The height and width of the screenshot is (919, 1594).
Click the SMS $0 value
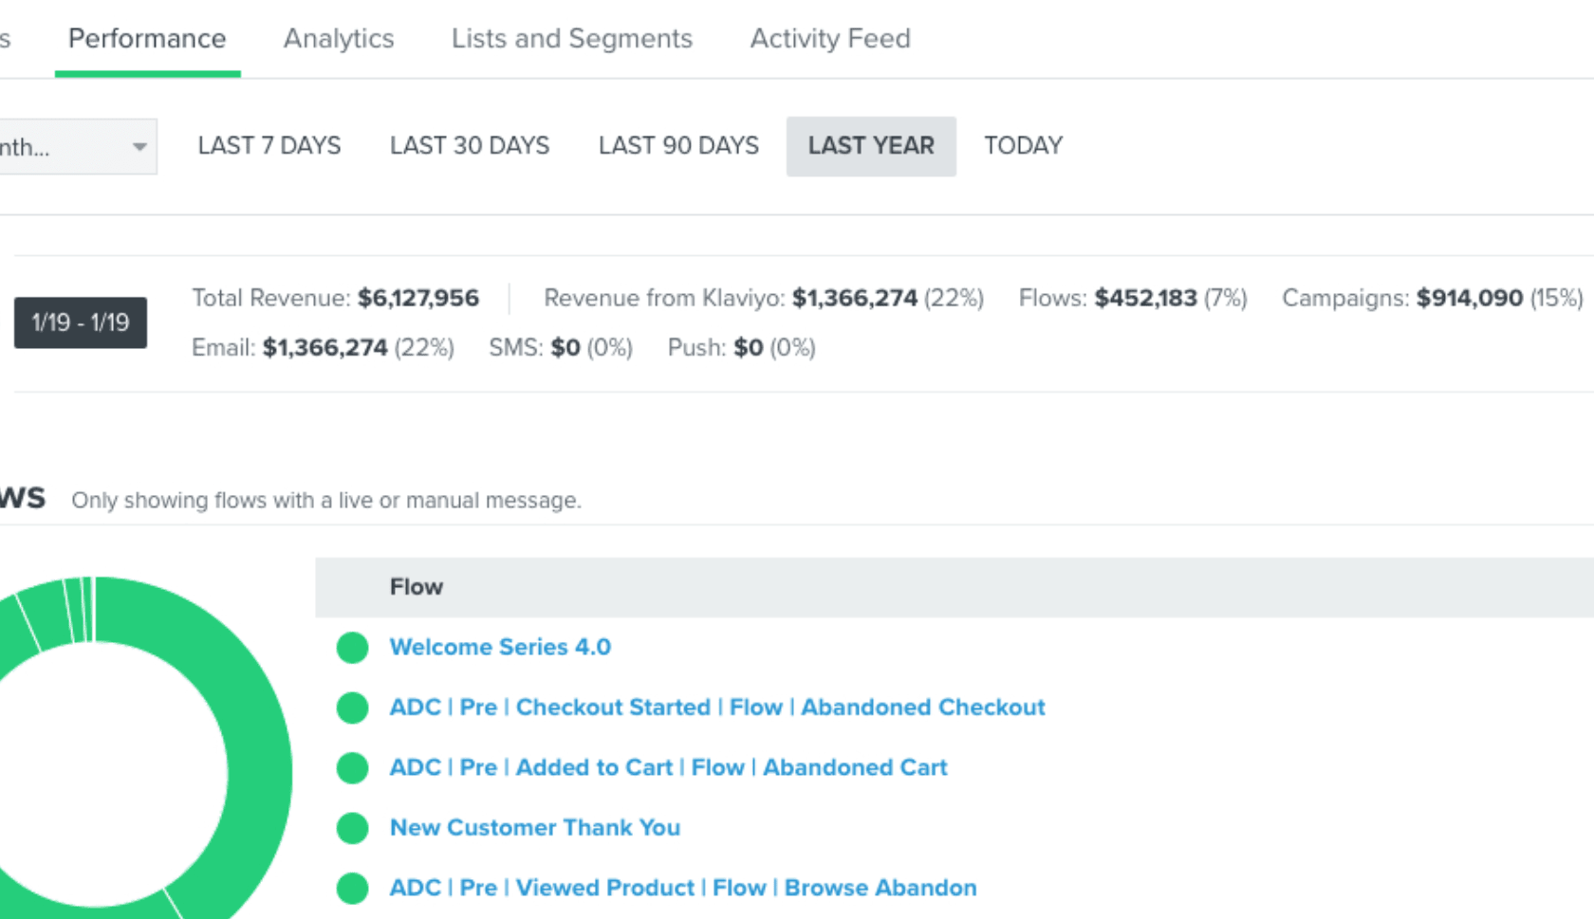[x=565, y=347]
